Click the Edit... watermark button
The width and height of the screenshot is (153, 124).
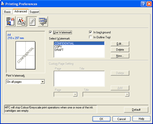[120, 44]
